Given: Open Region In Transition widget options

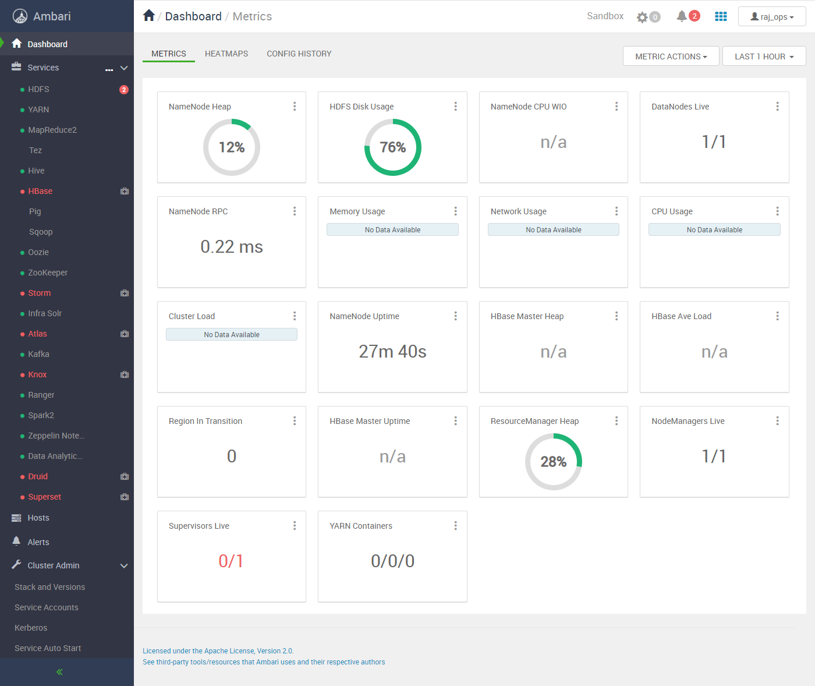Looking at the screenshot, I should coord(295,421).
